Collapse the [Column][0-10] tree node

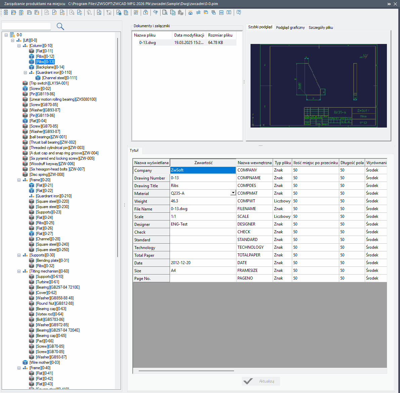[19, 46]
